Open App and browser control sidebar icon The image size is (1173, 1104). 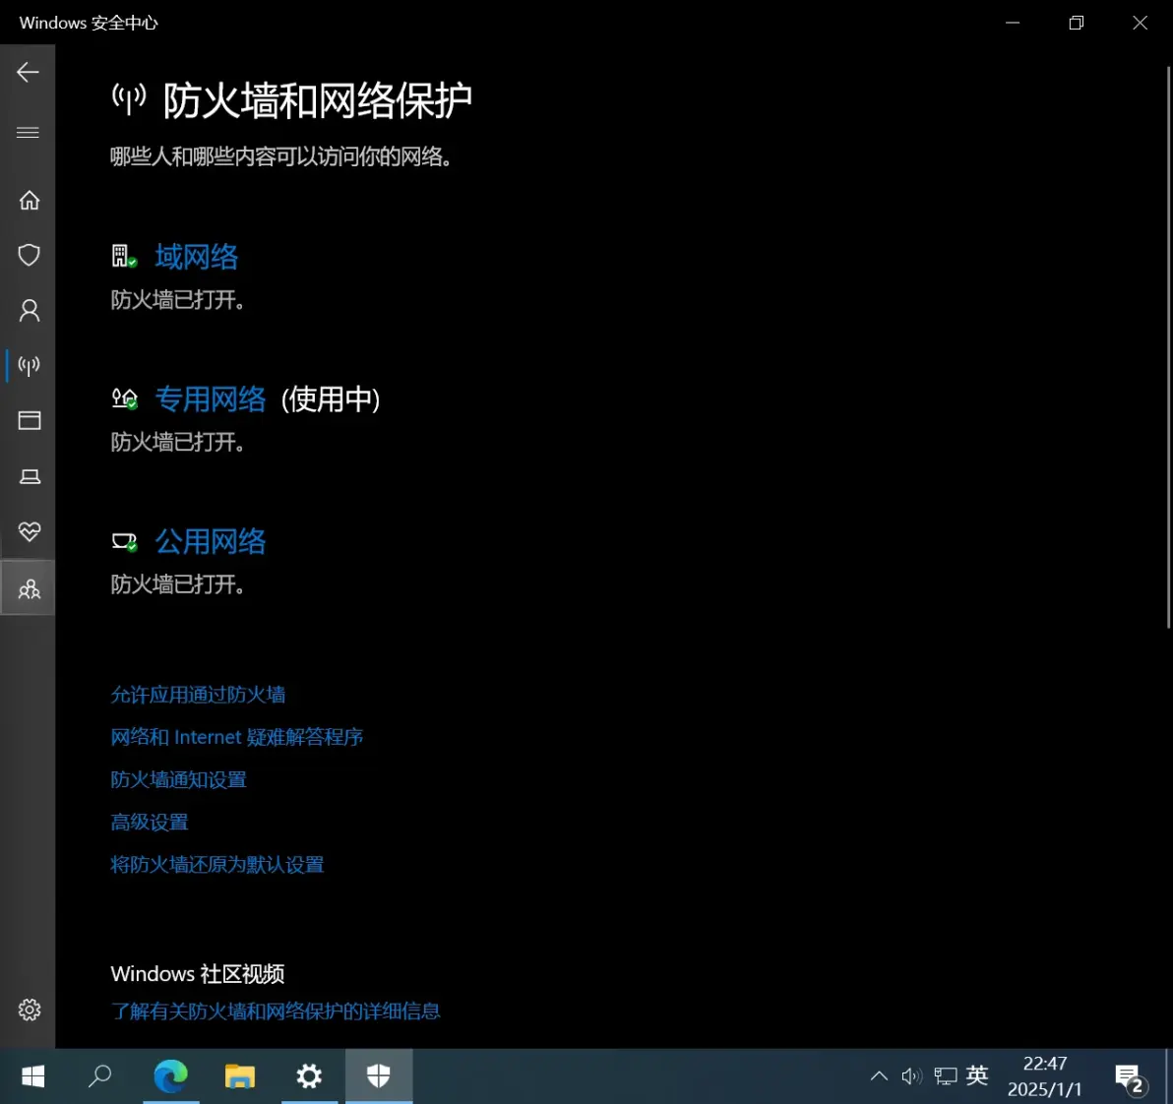(30, 420)
